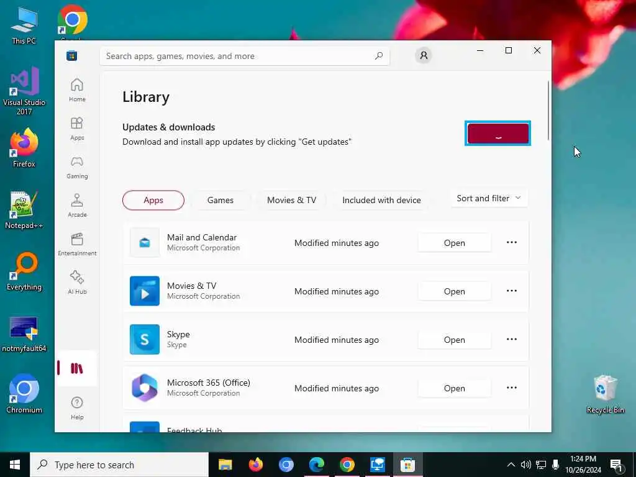Open Mail and Calendar app

[454, 243]
